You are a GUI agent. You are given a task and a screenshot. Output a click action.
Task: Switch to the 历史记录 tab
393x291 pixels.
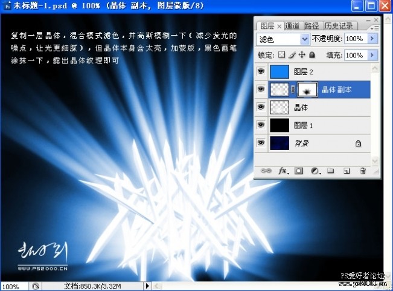[x=339, y=26]
